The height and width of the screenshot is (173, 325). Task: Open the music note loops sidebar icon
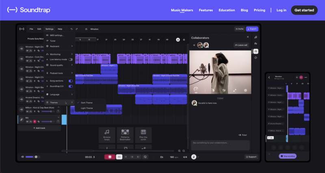(256, 37)
